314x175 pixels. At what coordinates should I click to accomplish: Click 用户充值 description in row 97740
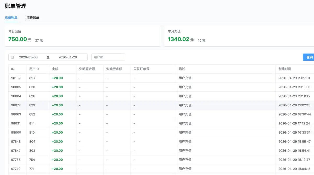(185, 169)
